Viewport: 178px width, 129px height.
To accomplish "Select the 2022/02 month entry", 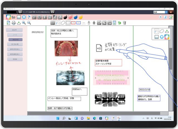I will 15,40.
